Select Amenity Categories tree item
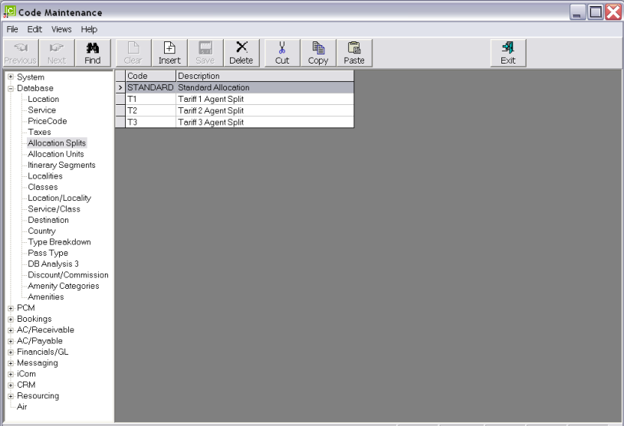This screenshot has width=624, height=426. 64,286
